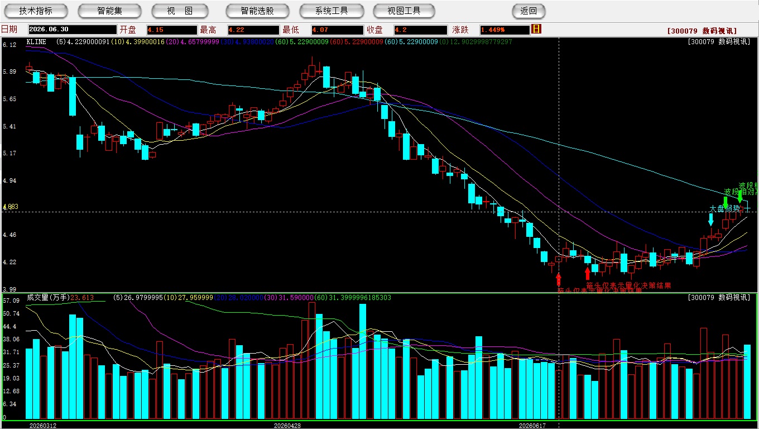The width and height of the screenshot is (759, 429).
Task: Click the upper 箭头仅表示量化决策结果 annotation
Action: (628, 285)
